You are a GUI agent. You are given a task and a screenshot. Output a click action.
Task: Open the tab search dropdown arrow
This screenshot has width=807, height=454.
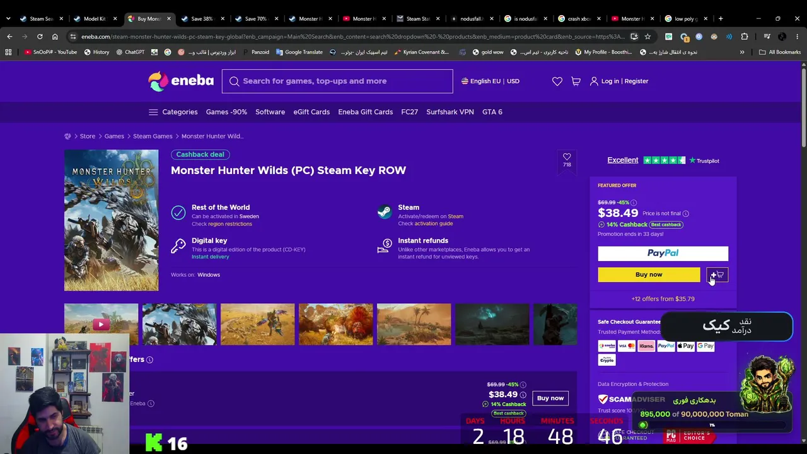click(x=8, y=19)
